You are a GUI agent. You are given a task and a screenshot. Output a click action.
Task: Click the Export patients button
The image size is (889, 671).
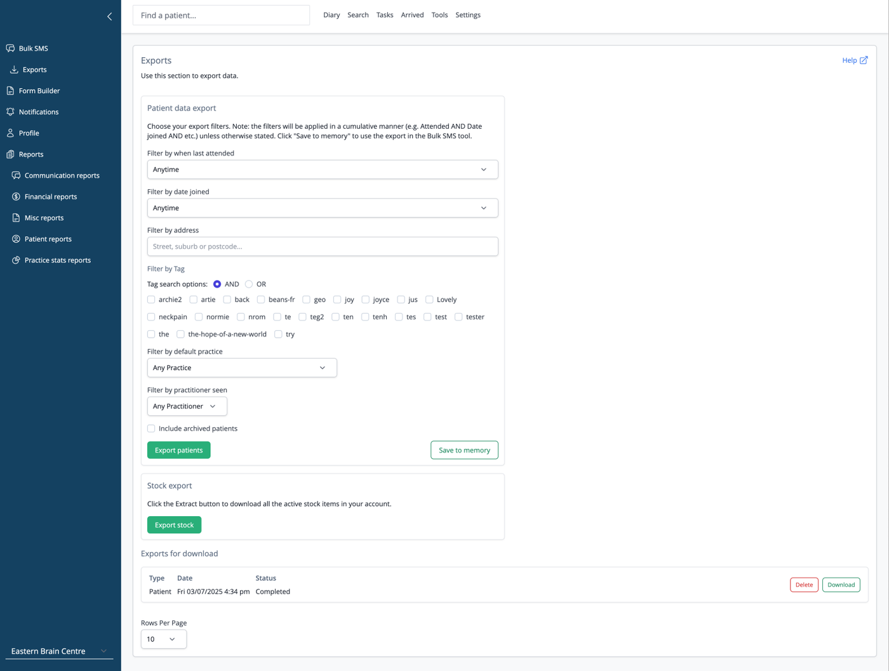(179, 450)
